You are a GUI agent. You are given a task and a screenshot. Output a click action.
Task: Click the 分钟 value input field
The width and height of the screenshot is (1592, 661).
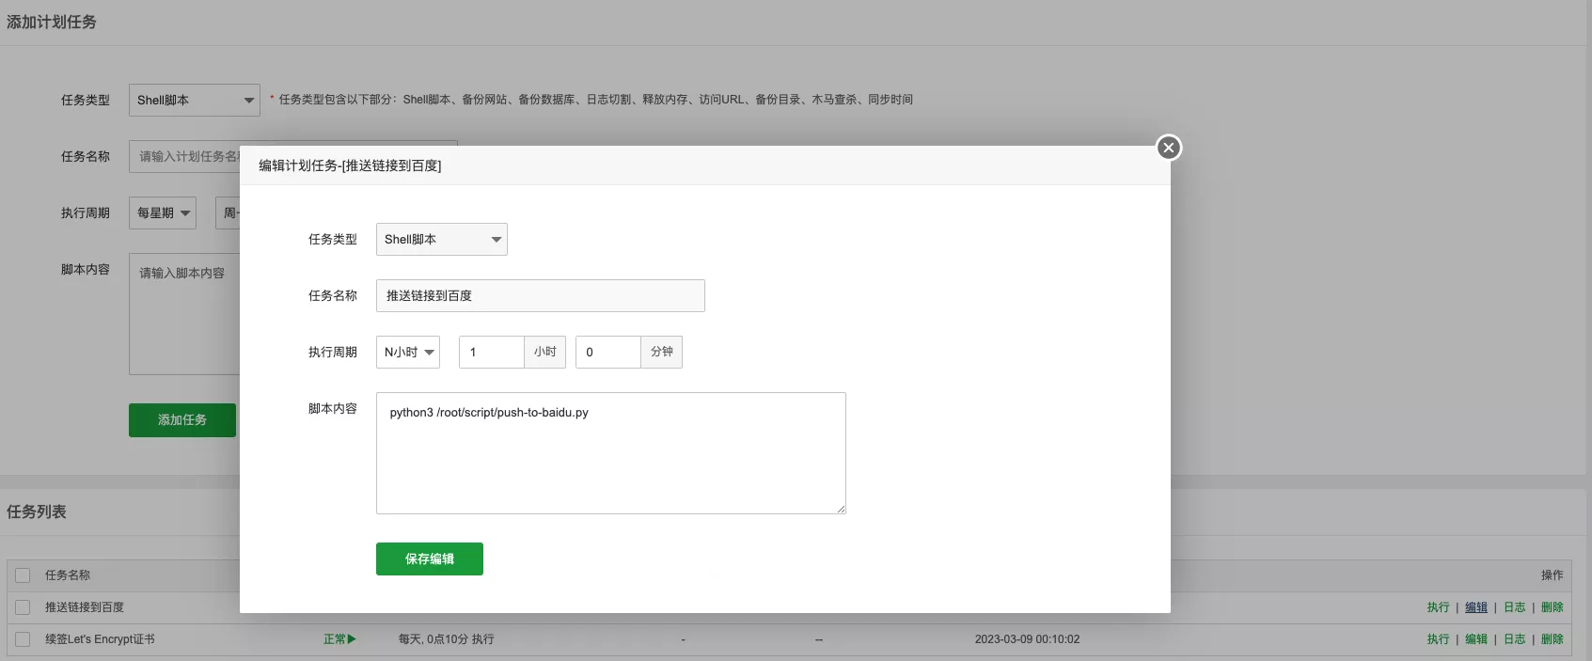[x=607, y=353]
